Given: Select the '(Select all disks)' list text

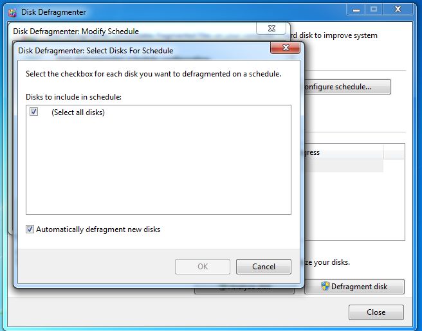Looking at the screenshot, I should click(78, 112).
